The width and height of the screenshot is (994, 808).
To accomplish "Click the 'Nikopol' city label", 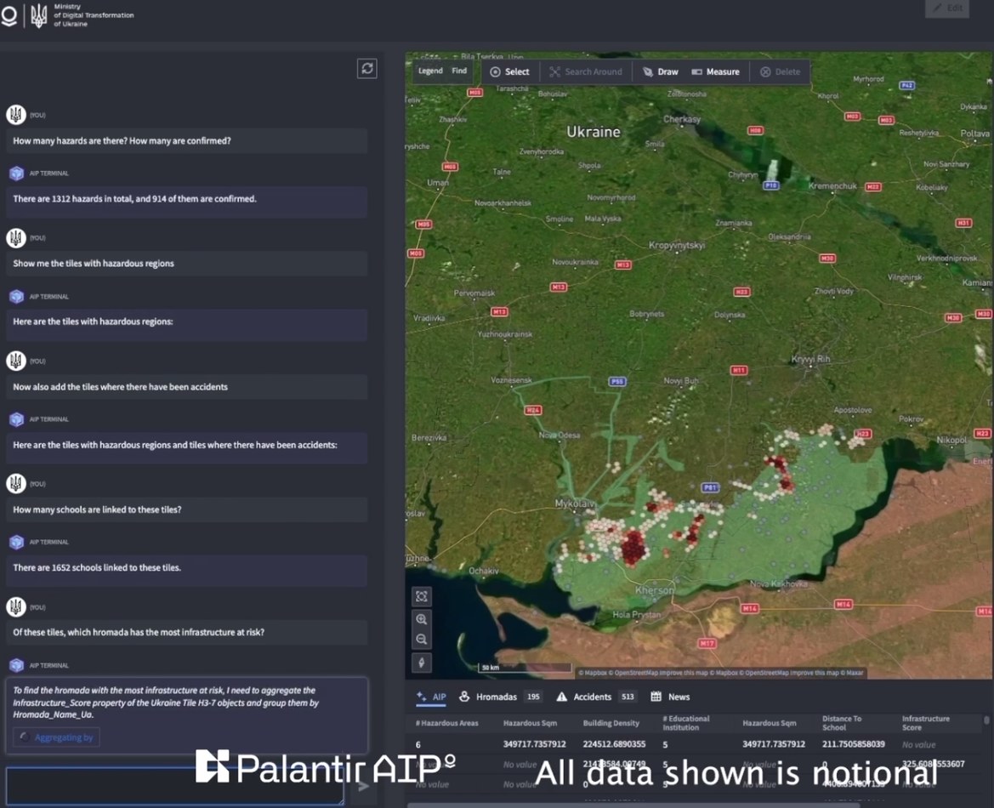I will pos(951,440).
